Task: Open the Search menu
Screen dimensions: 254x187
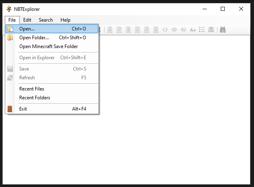Action: click(x=46, y=20)
